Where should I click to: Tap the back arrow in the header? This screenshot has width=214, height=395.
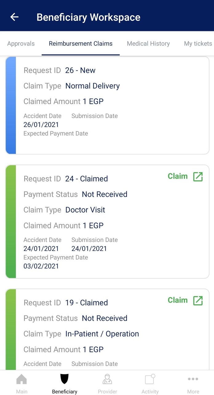pyautogui.click(x=14, y=17)
